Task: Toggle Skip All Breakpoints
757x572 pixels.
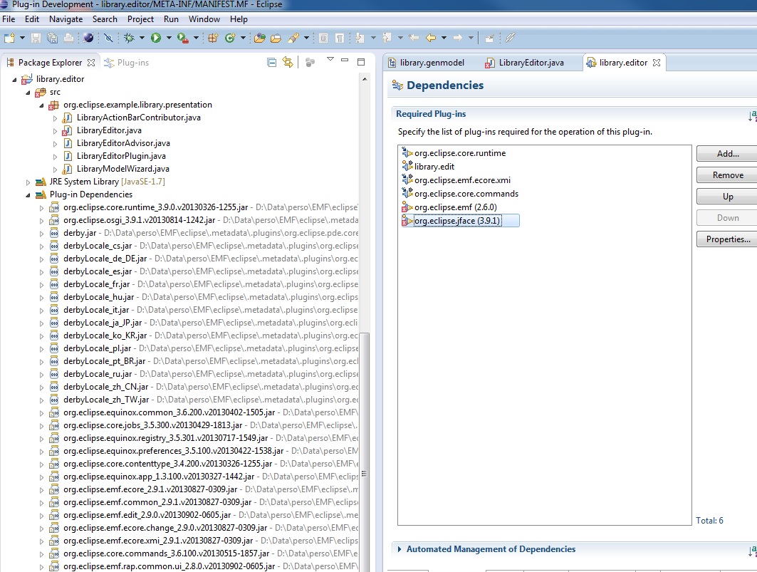Action: (109, 38)
